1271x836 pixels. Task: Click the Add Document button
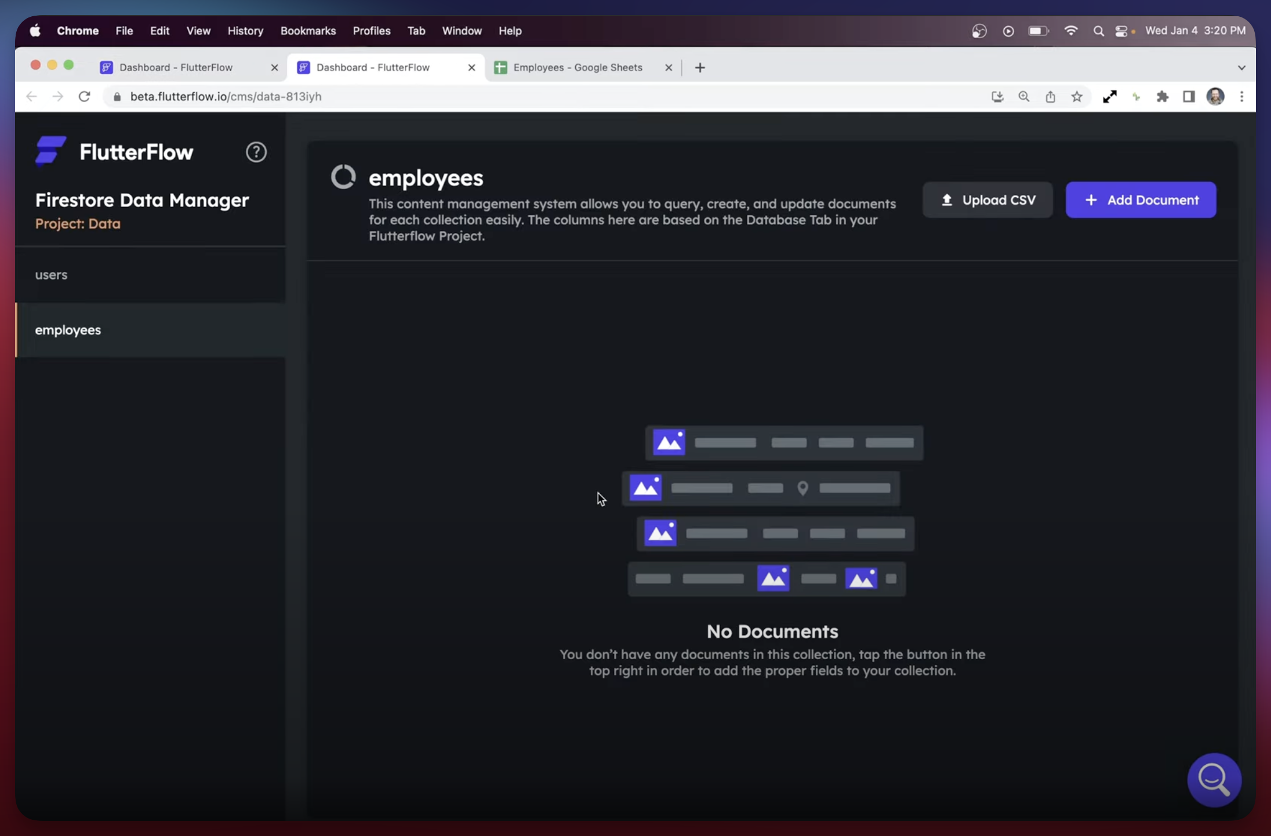coord(1141,199)
